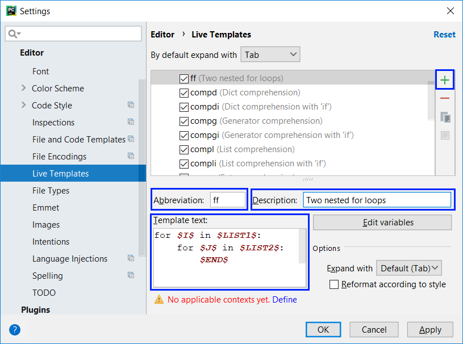Open the By default expand with dropdown
The image size is (463, 344).
coord(270,54)
